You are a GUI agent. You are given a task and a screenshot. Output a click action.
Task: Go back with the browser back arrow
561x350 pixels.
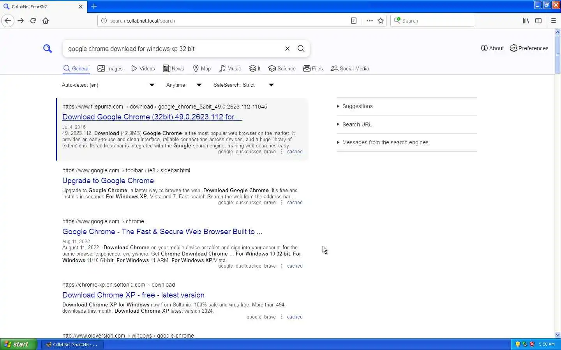8,21
